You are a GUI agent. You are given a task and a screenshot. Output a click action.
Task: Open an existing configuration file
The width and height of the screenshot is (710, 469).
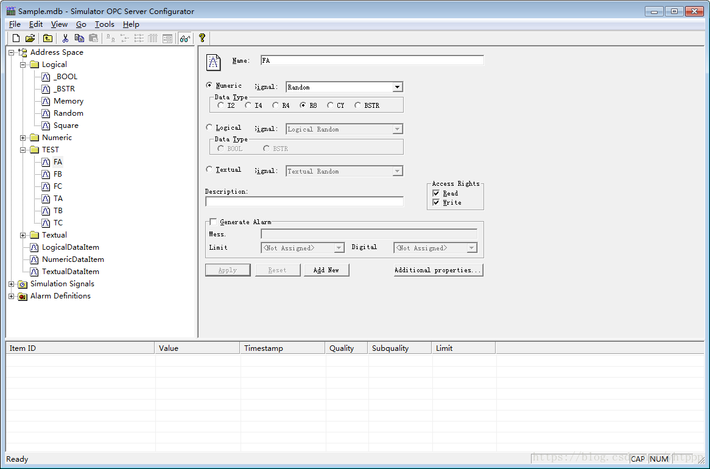pos(30,38)
